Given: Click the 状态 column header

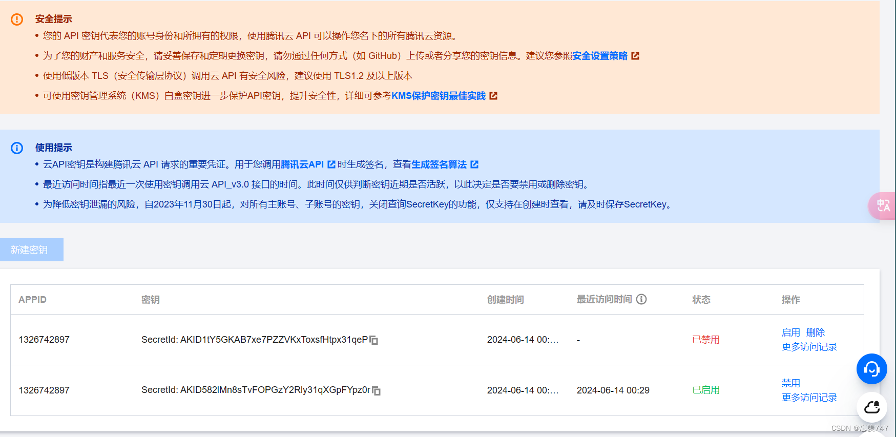Looking at the screenshot, I should [701, 300].
